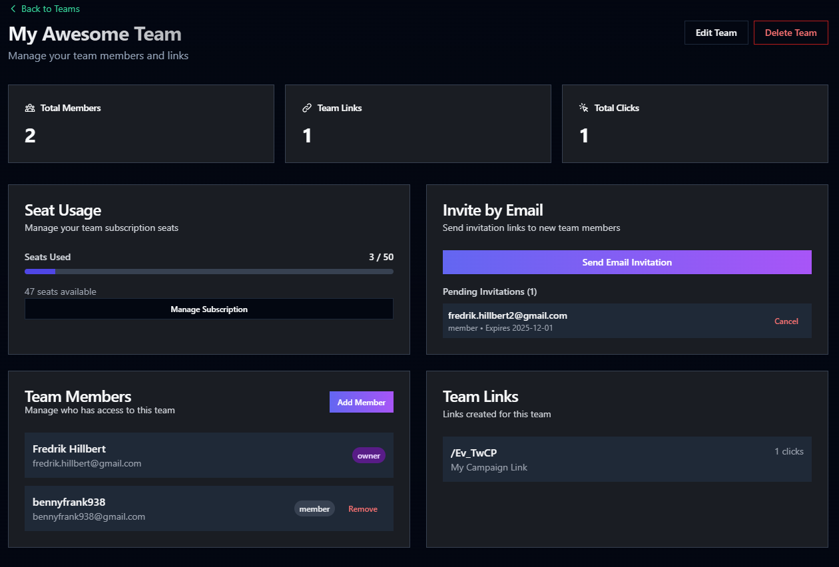Click the Edit Team button
839x567 pixels.
[x=716, y=32]
